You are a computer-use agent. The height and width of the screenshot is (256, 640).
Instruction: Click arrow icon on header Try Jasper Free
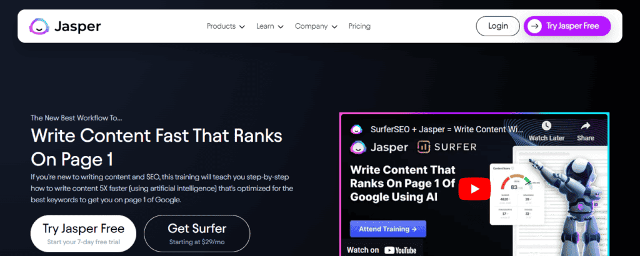[534, 26]
